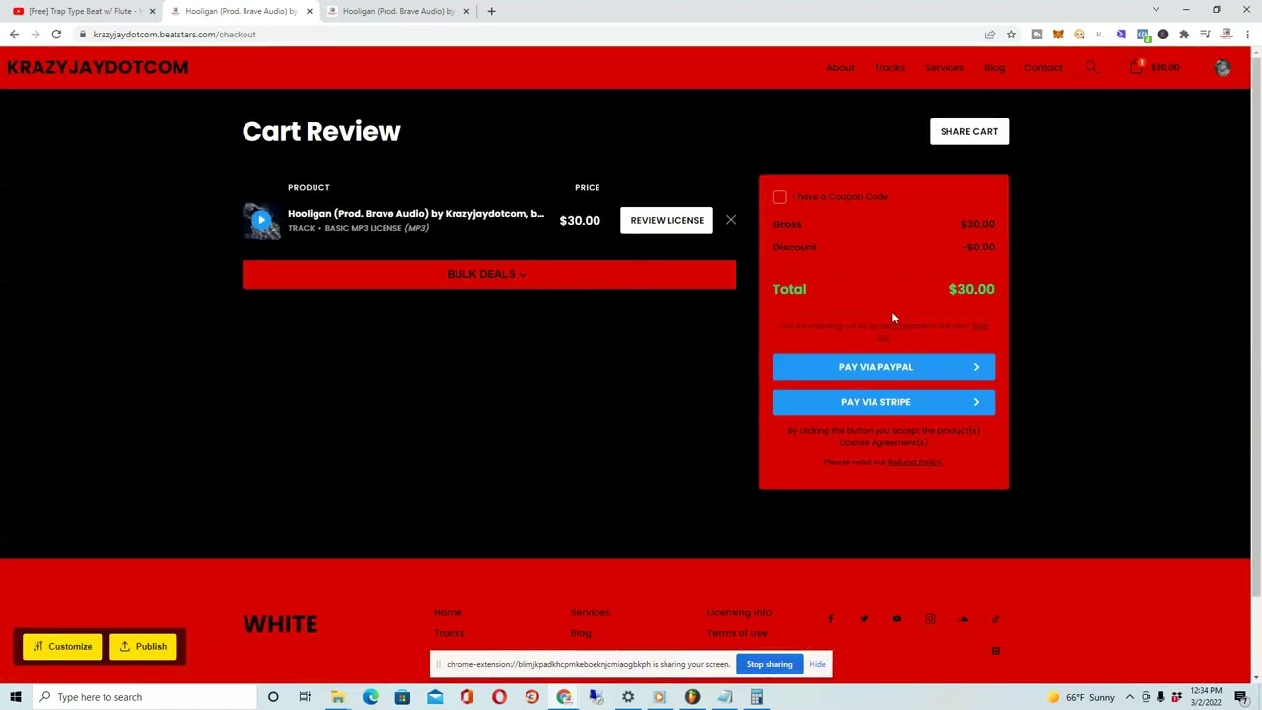The width and height of the screenshot is (1262, 710).
Task: Click Stop sharing in screen share bar
Action: point(769,664)
